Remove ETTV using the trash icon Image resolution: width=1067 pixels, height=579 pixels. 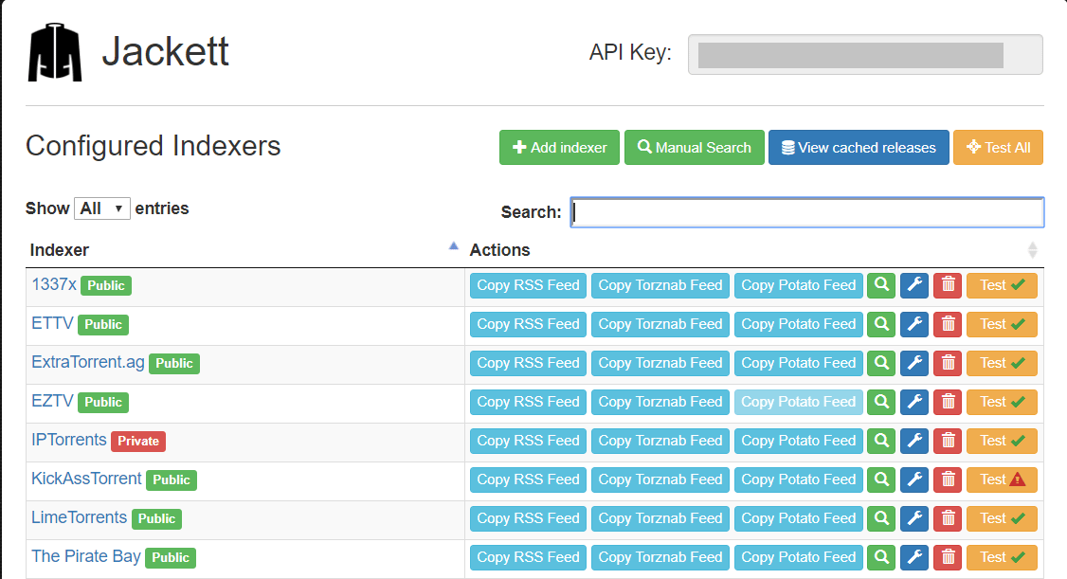(x=948, y=324)
